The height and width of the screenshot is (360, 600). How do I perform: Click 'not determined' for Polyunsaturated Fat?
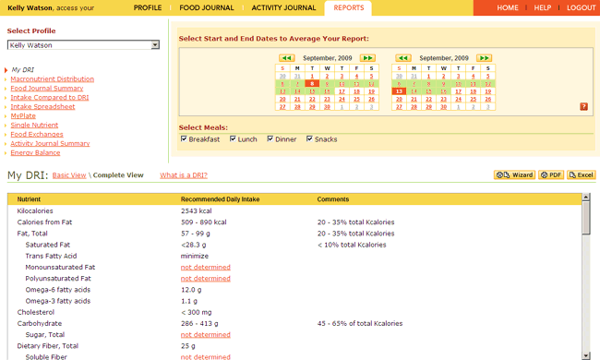point(206,278)
